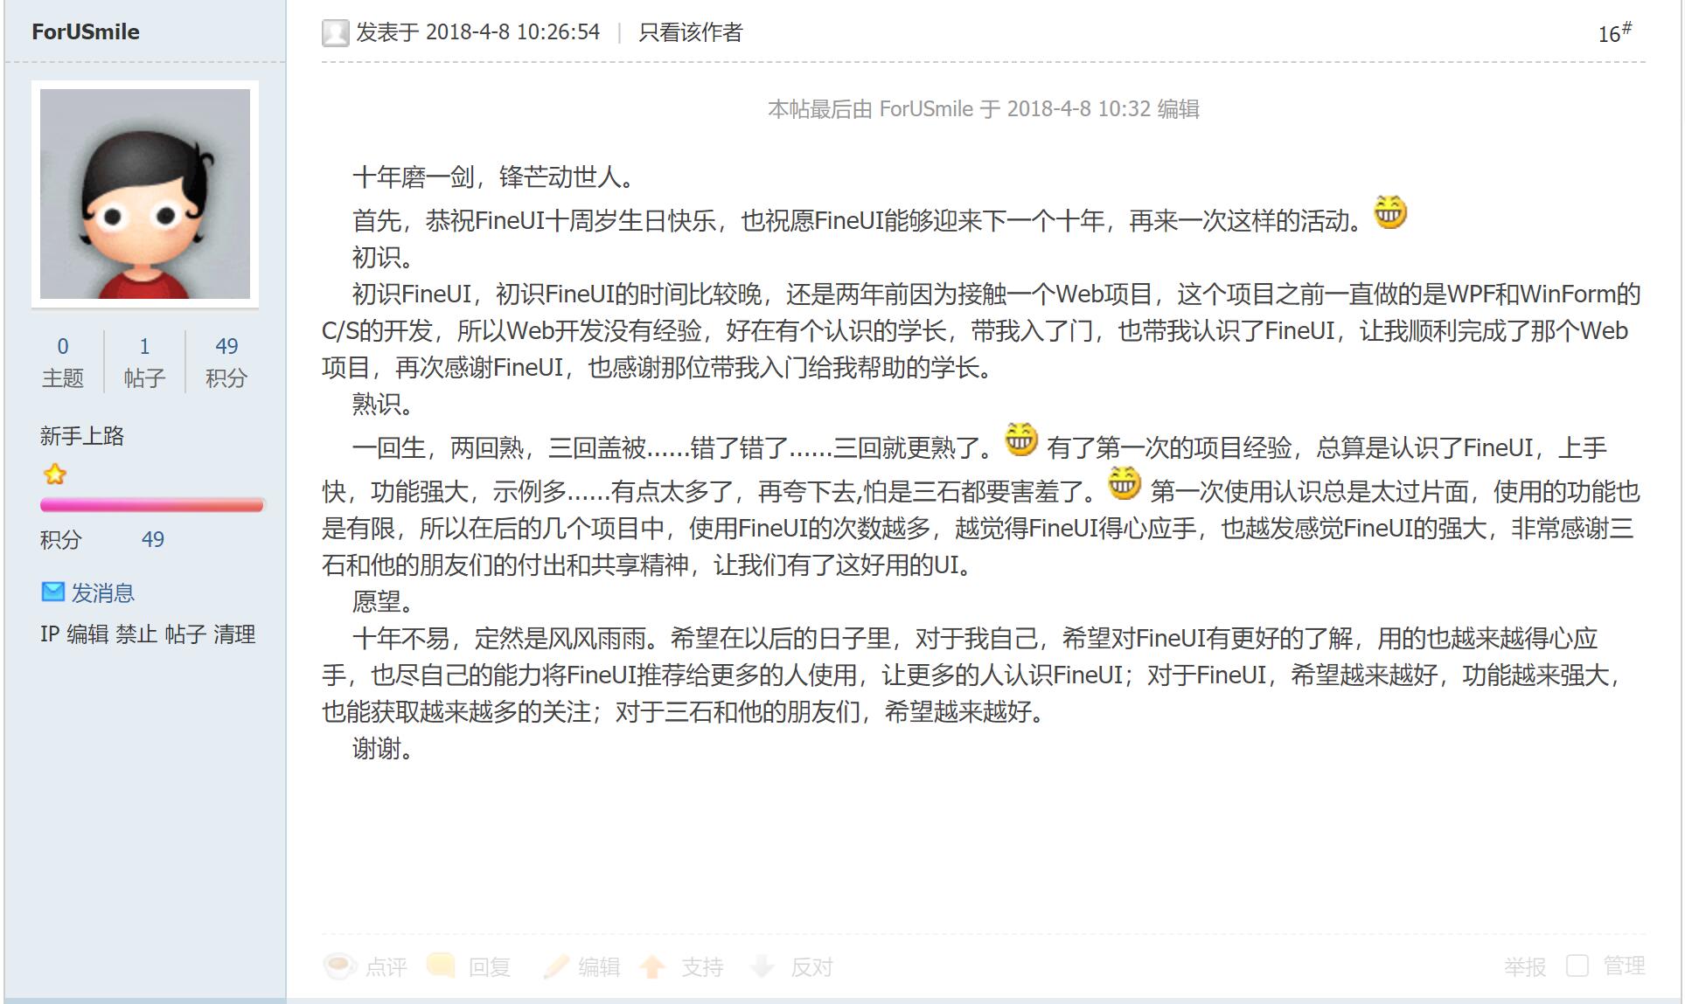This screenshot has height=1004, width=1685.
Task: Open the ForUSmile username profile link
Action: pyautogui.click(x=86, y=31)
